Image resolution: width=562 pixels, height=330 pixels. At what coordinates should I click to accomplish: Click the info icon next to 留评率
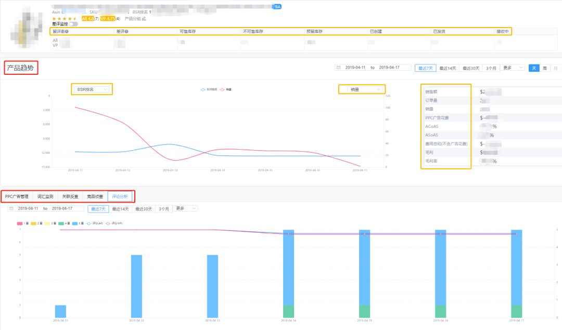click(x=67, y=32)
